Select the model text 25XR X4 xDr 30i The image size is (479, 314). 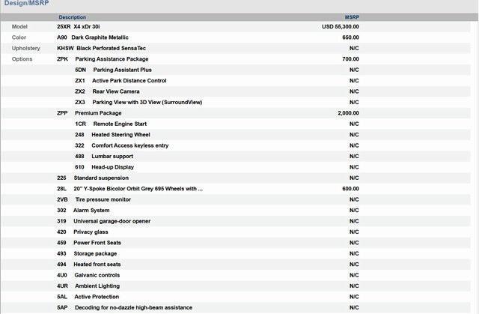pyautogui.click(x=78, y=26)
